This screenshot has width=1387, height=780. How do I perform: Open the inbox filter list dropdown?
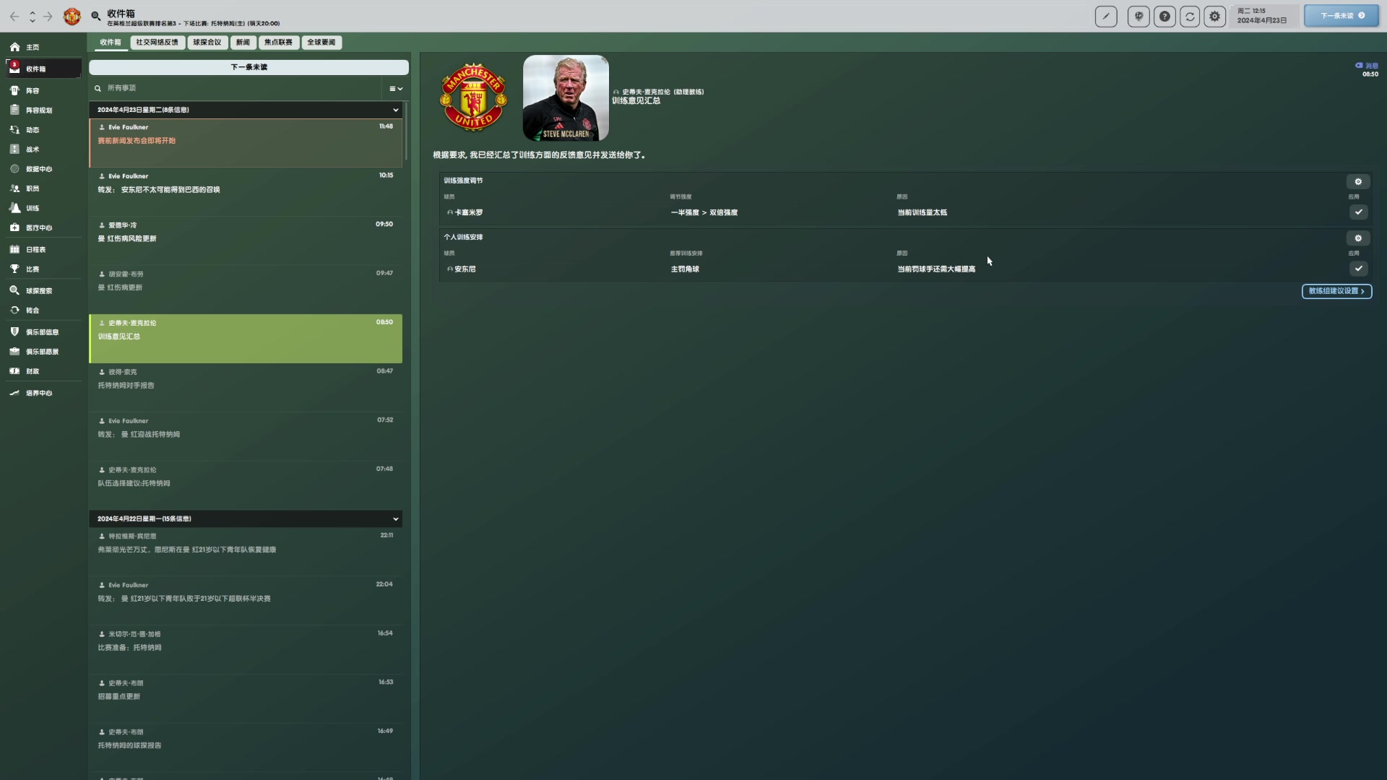(395, 88)
